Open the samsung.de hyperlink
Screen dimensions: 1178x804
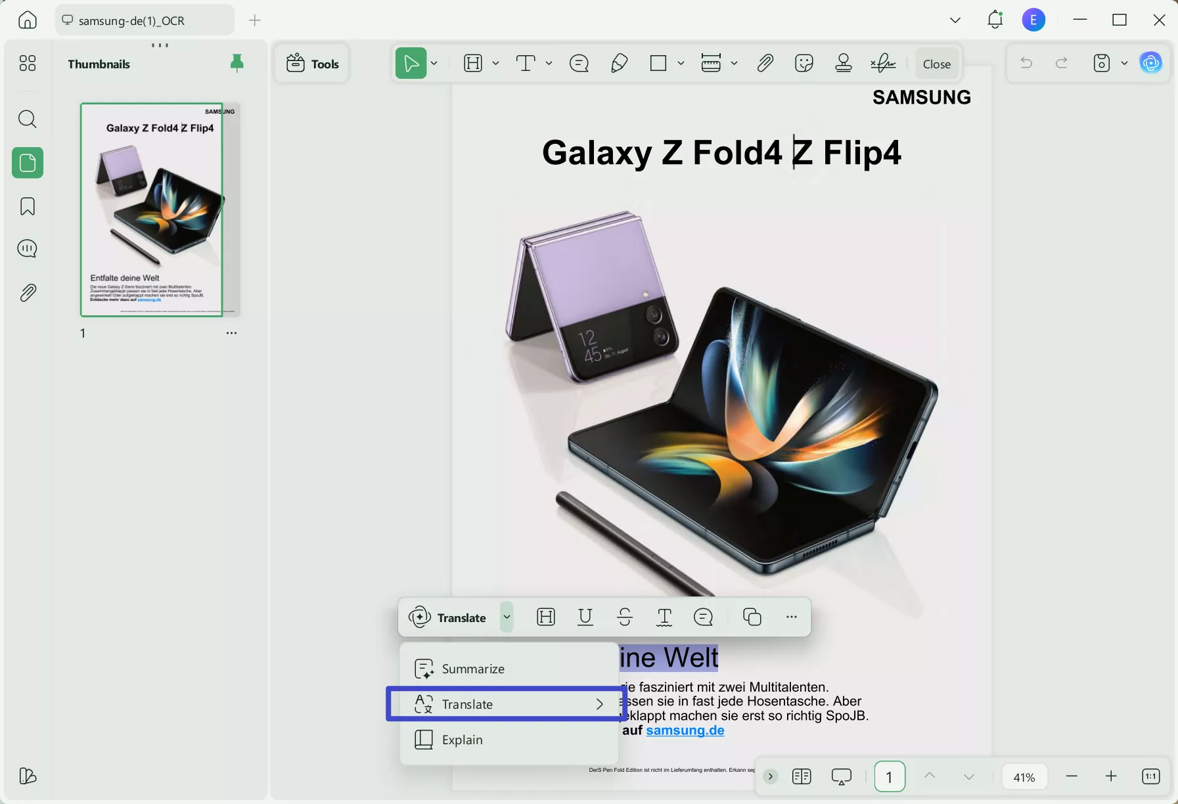coord(685,730)
